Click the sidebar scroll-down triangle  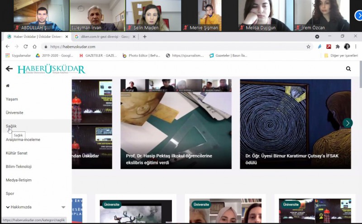(63, 207)
